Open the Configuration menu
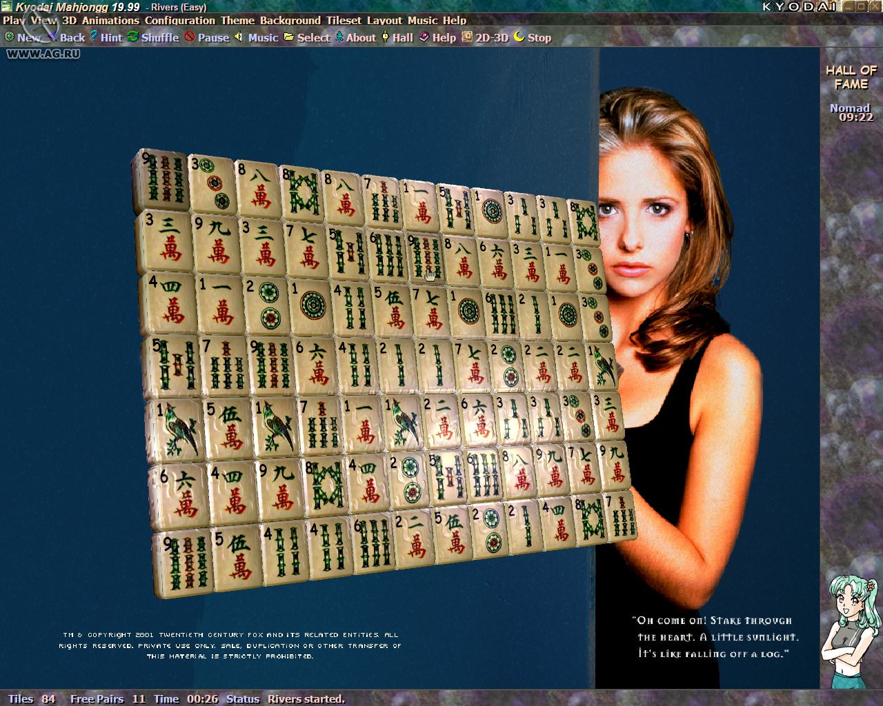This screenshot has height=706, width=883. 179,21
